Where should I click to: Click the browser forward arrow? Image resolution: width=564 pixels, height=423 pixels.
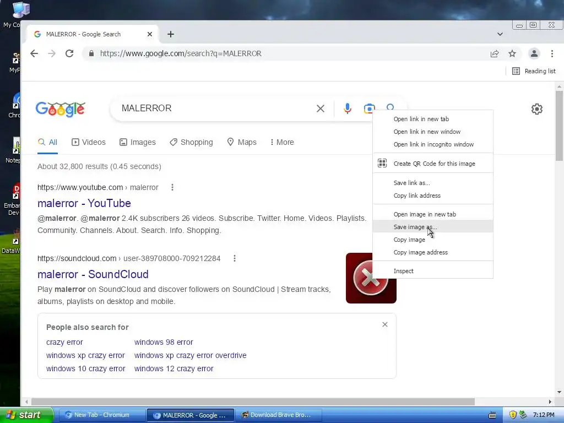52,53
